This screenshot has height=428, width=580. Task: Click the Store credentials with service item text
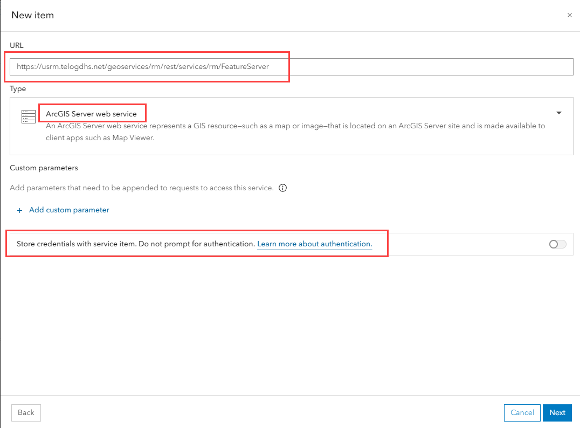[x=135, y=244]
